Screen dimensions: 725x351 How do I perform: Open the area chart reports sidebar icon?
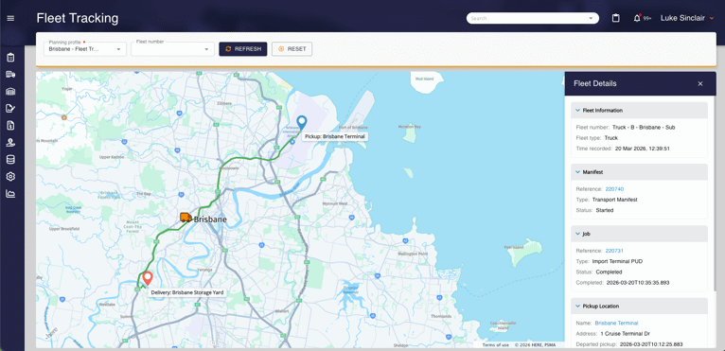[x=10, y=194]
